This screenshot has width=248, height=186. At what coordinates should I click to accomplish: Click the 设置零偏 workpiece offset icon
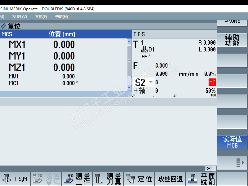[38, 179]
